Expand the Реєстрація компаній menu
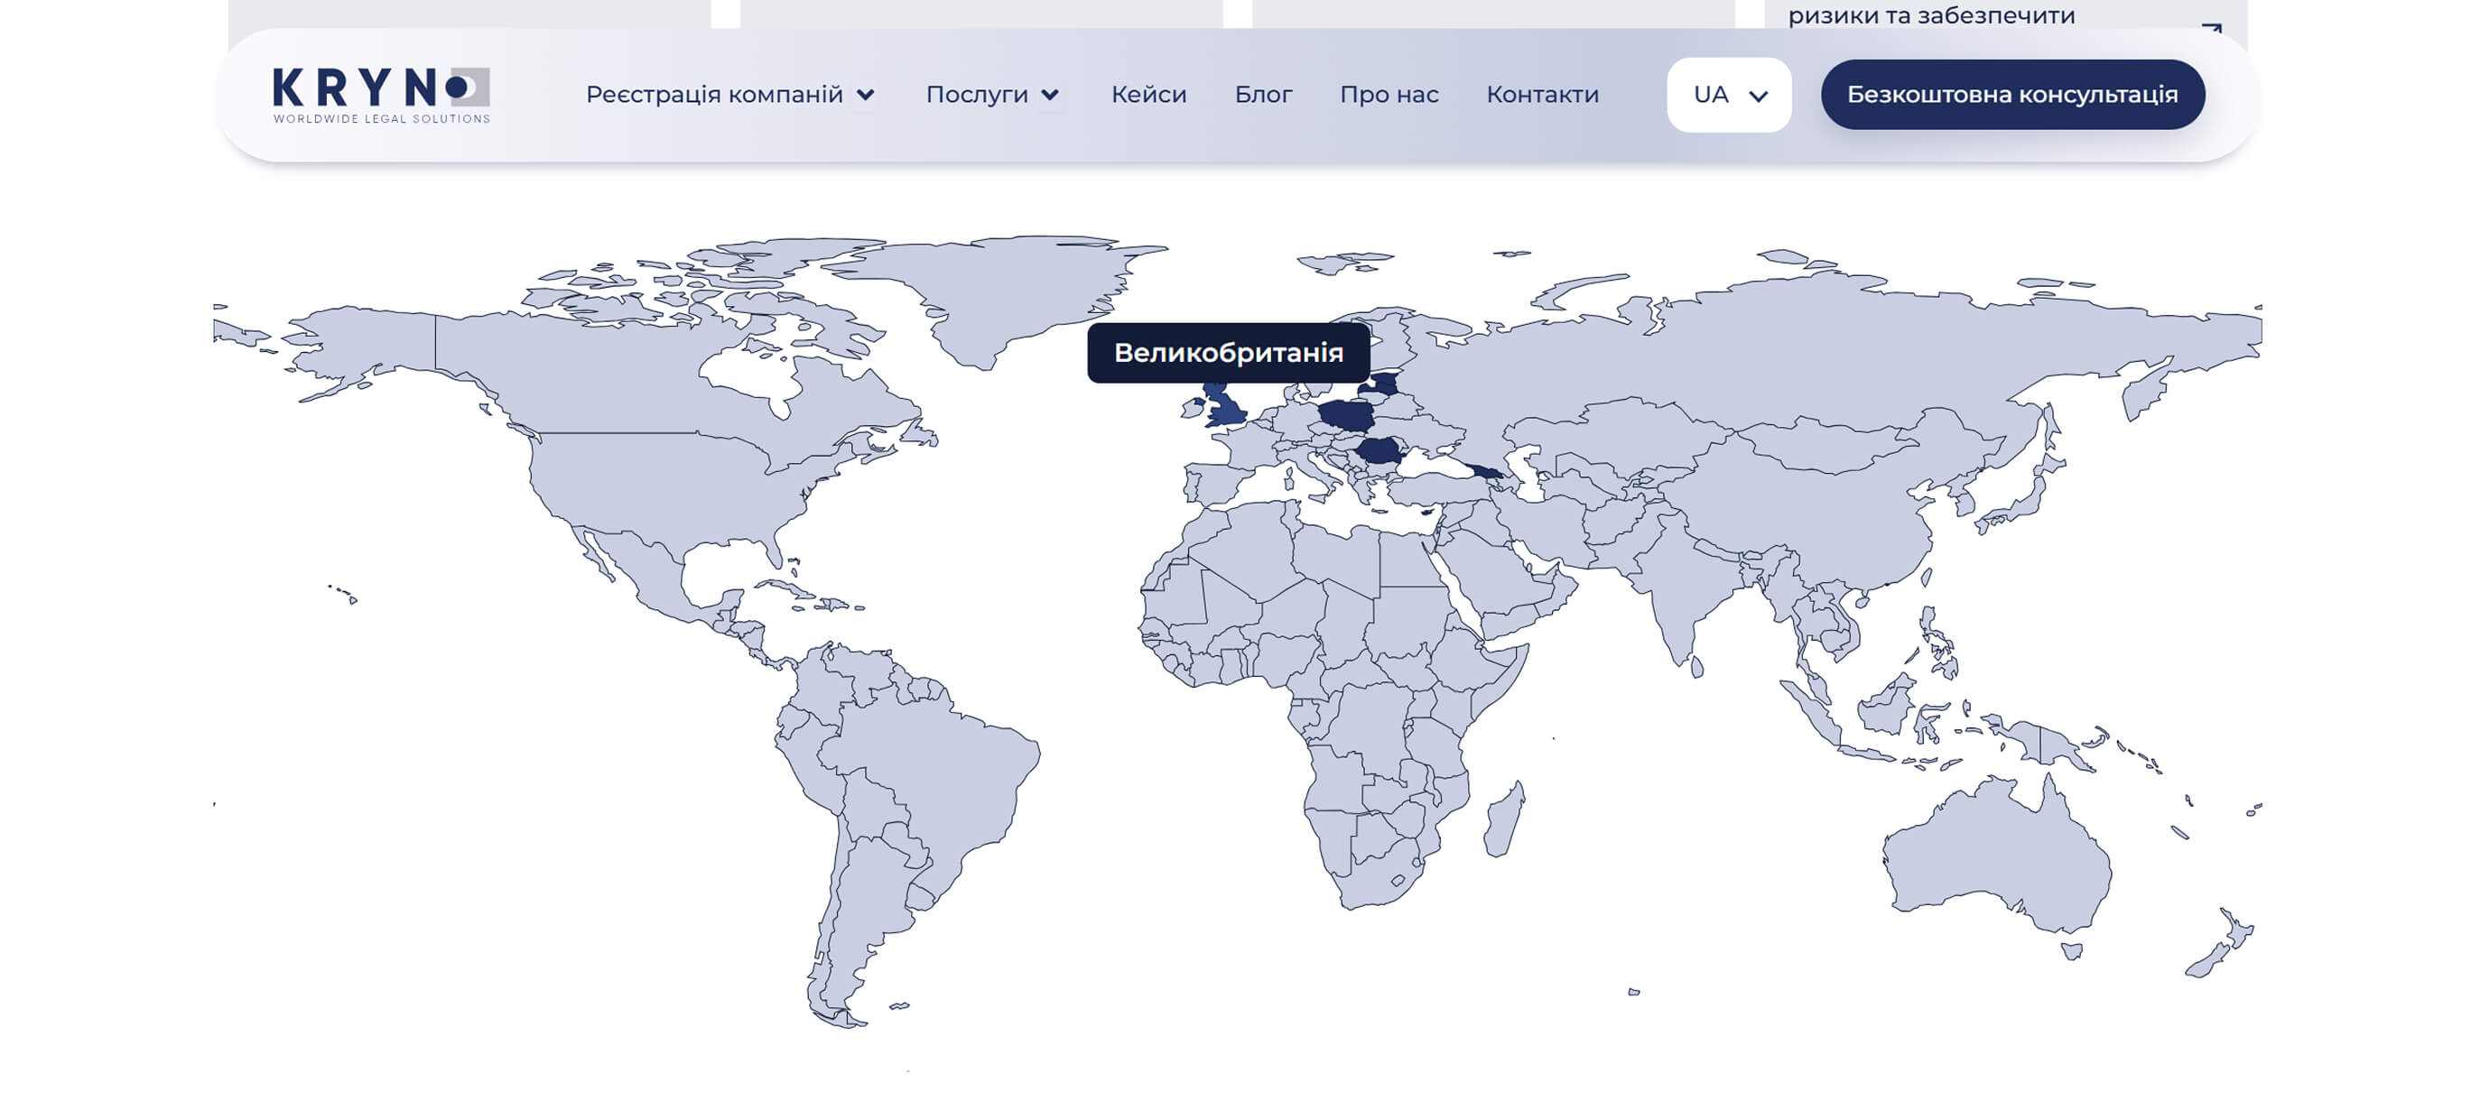This screenshot has height=1101, width=2471. (730, 95)
